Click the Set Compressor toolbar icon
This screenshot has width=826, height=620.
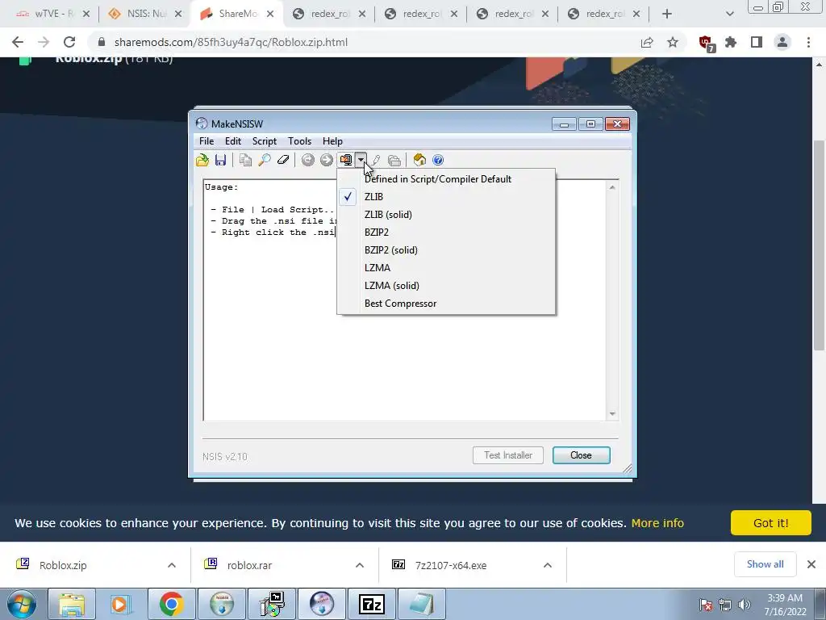point(345,160)
